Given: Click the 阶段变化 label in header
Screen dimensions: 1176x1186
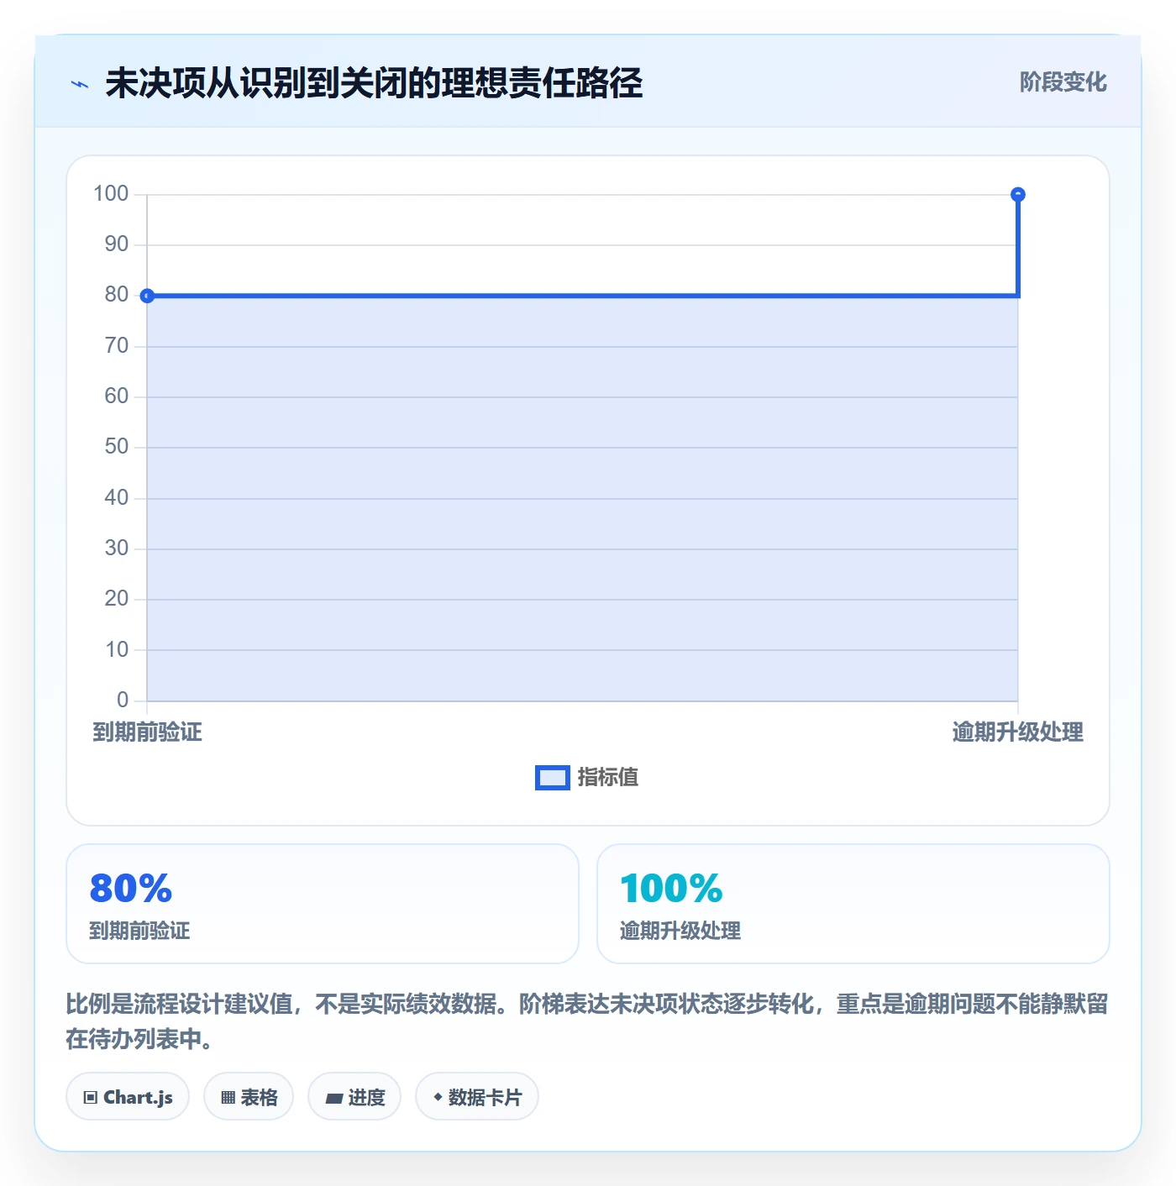Looking at the screenshot, I should tap(1063, 82).
